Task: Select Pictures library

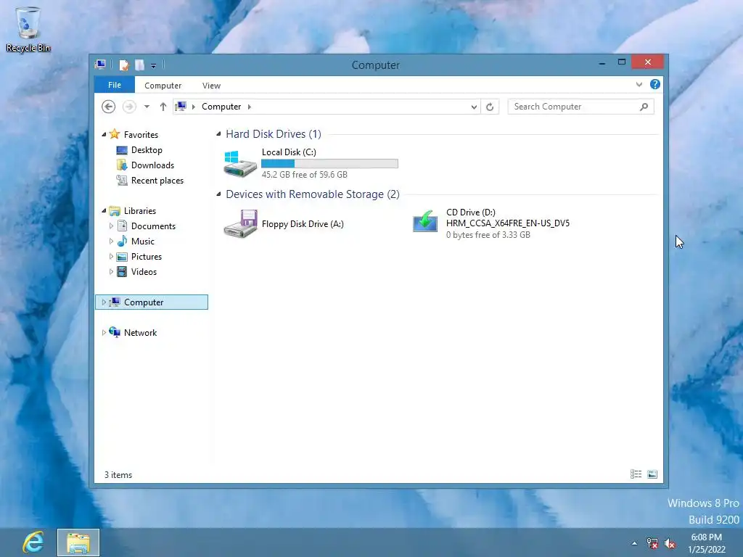Action: 147,256
